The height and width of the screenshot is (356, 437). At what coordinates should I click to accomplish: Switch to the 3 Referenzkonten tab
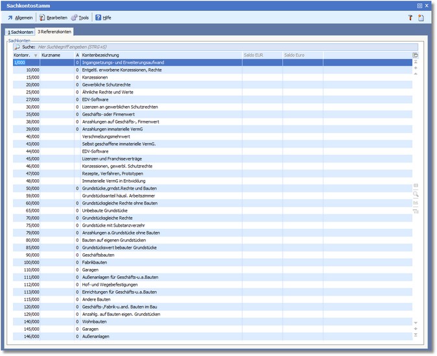[x=54, y=31]
